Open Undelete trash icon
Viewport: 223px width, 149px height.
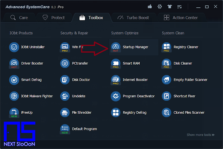[x=65, y=96]
